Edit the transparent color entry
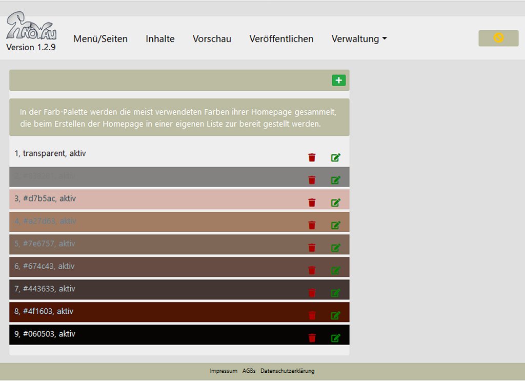Image resolution: width=525 pixels, height=381 pixels. pyautogui.click(x=336, y=157)
